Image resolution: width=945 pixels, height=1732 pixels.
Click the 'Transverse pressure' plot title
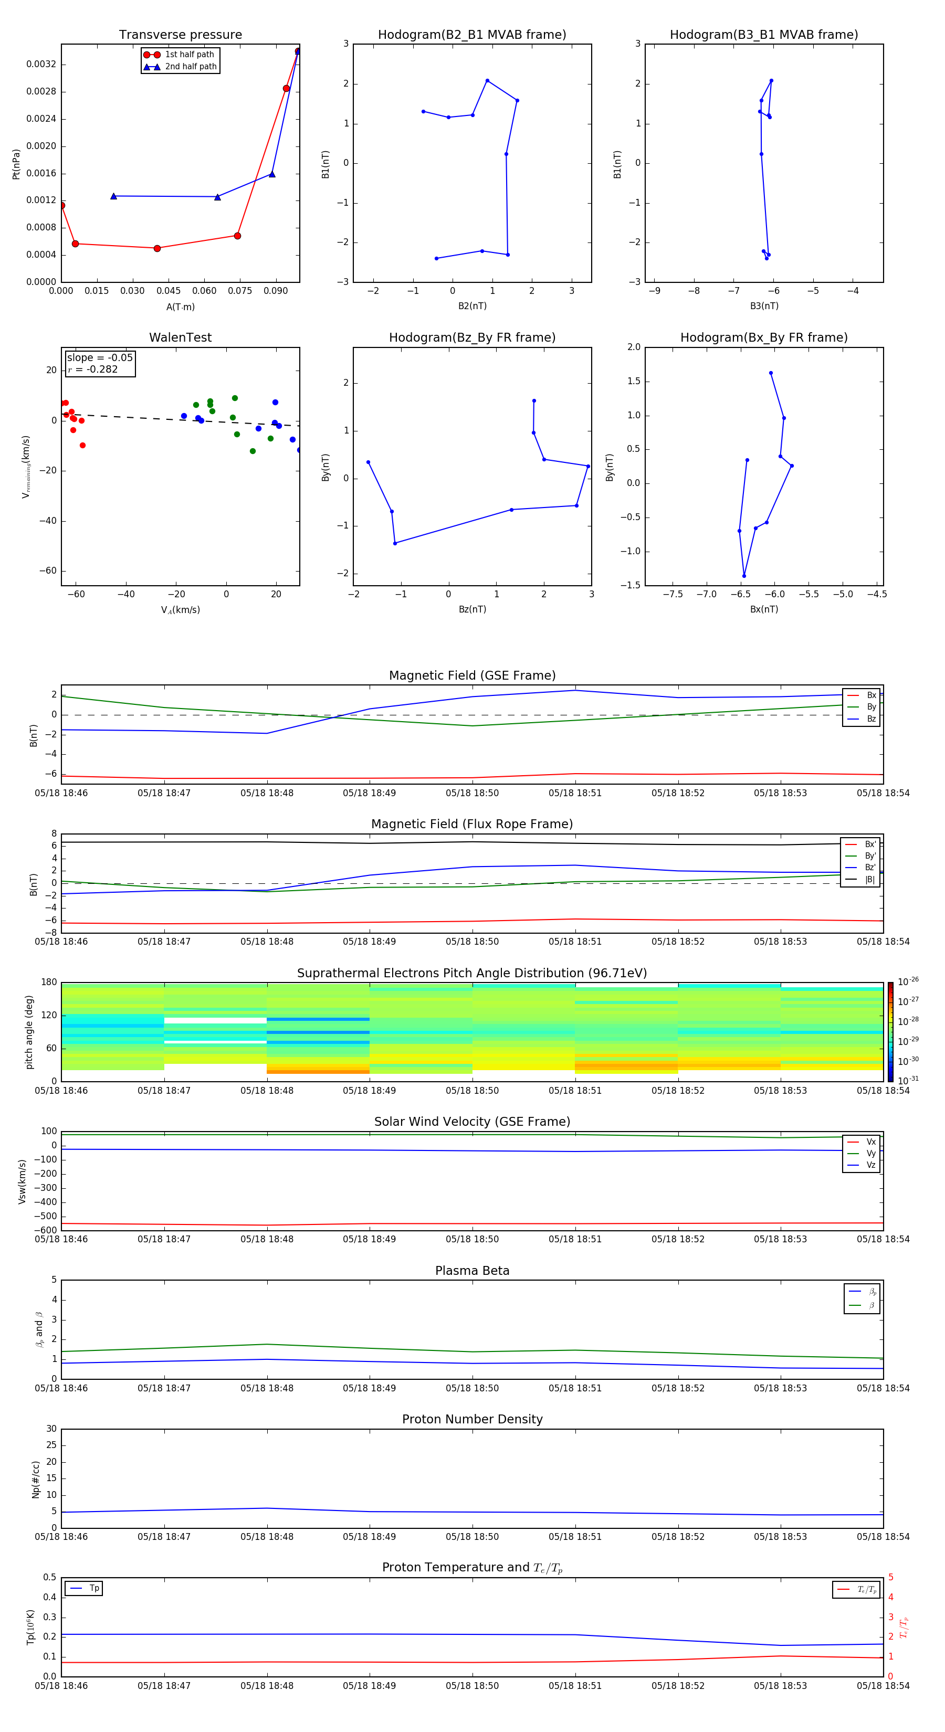pos(180,35)
